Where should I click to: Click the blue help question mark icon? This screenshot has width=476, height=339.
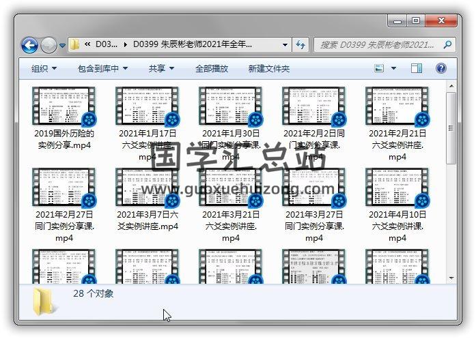click(x=440, y=68)
